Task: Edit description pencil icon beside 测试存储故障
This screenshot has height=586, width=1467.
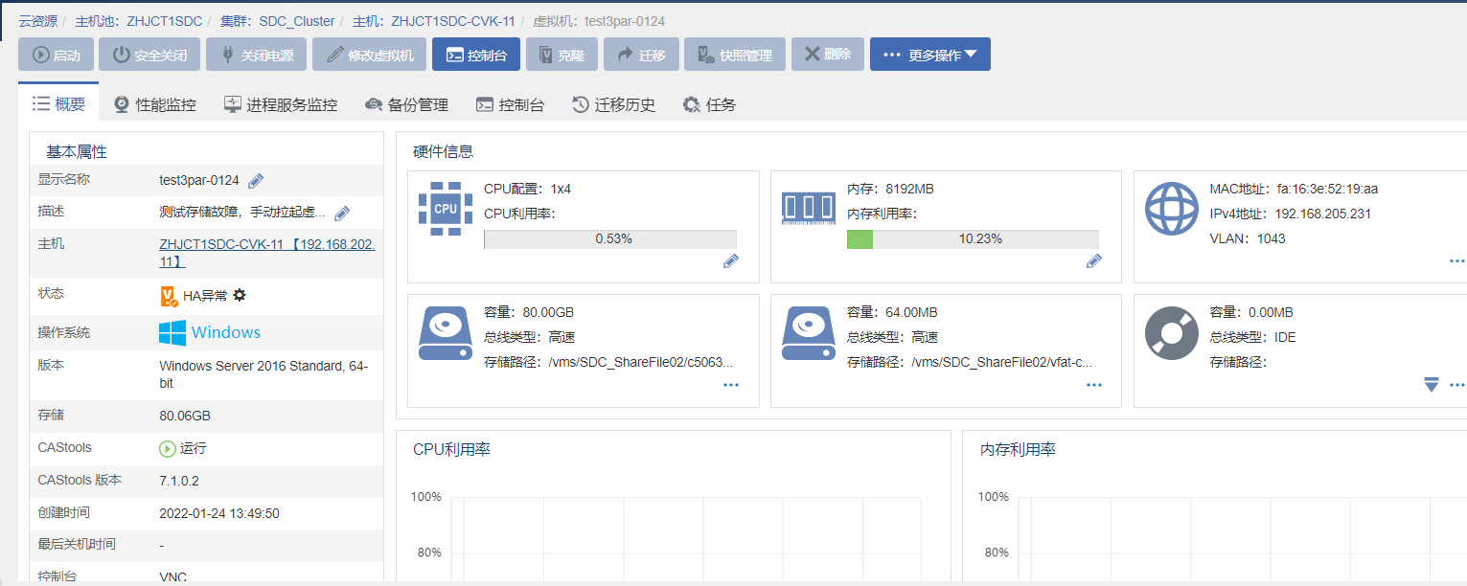Action: (342, 213)
